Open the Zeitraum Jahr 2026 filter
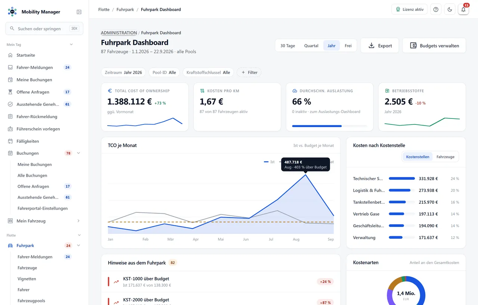 tap(124, 72)
